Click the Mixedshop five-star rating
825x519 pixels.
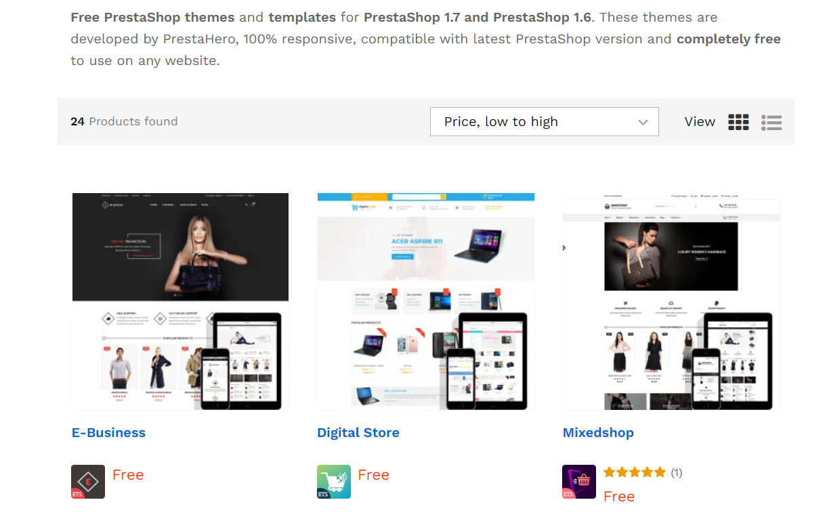(x=635, y=472)
